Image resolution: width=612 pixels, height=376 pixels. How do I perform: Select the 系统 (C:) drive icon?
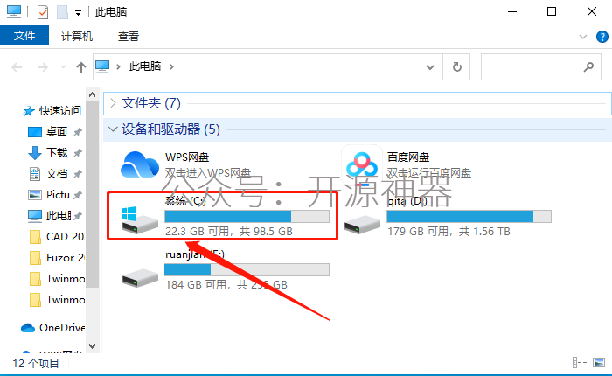139,220
